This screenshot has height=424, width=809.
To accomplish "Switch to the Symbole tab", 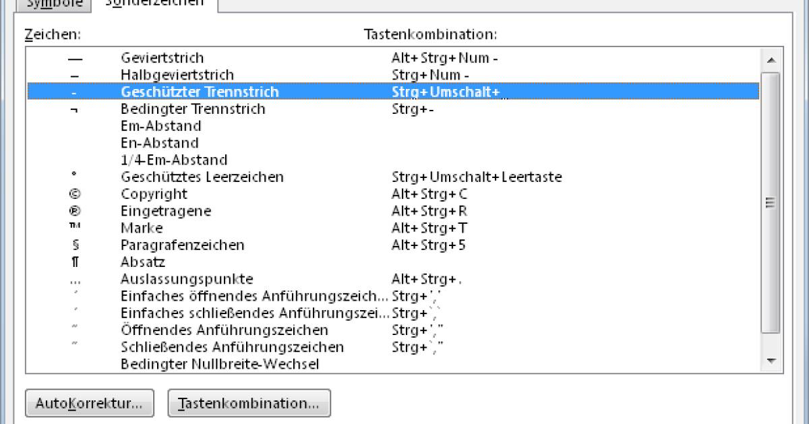I will pos(55,3).
